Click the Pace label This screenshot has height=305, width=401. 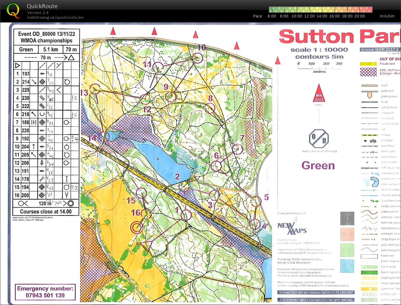point(258,16)
